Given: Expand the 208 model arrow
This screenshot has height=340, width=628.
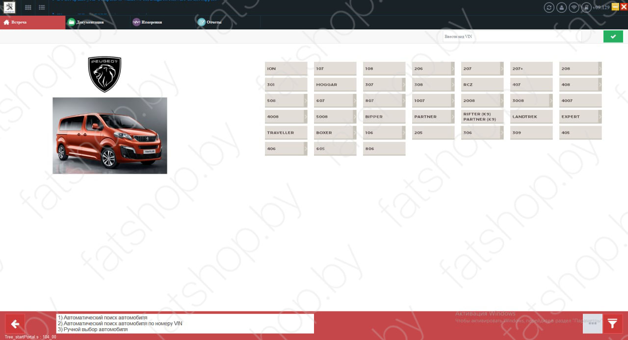Looking at the screenshot, I should pyautogui.click(x=600, y=69).
